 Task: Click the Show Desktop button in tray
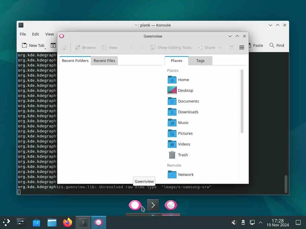click(298, 222)
